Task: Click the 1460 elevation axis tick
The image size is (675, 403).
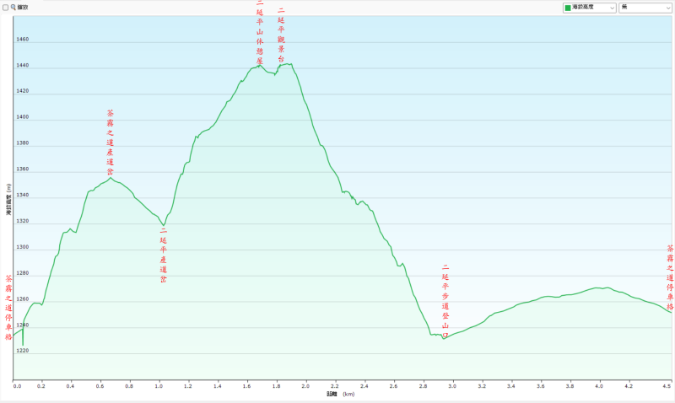Action: click(x=22, y=39)
